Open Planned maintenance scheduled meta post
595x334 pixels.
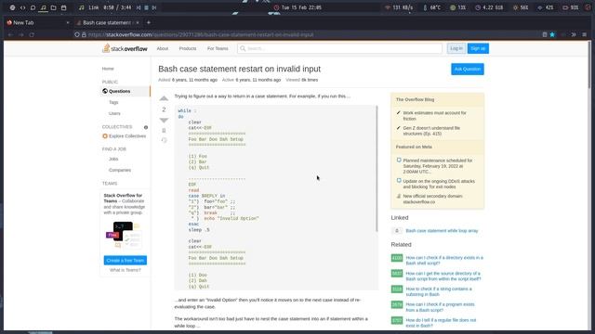point(438,166)
